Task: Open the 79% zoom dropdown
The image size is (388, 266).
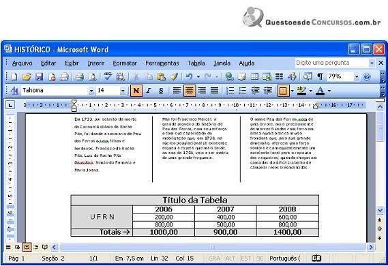Action: tap(357, 76)
